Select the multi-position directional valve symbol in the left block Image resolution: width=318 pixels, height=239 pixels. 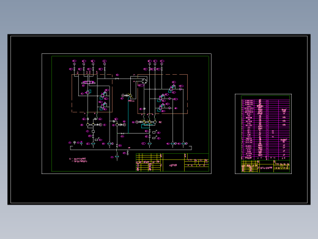[88, 82]
